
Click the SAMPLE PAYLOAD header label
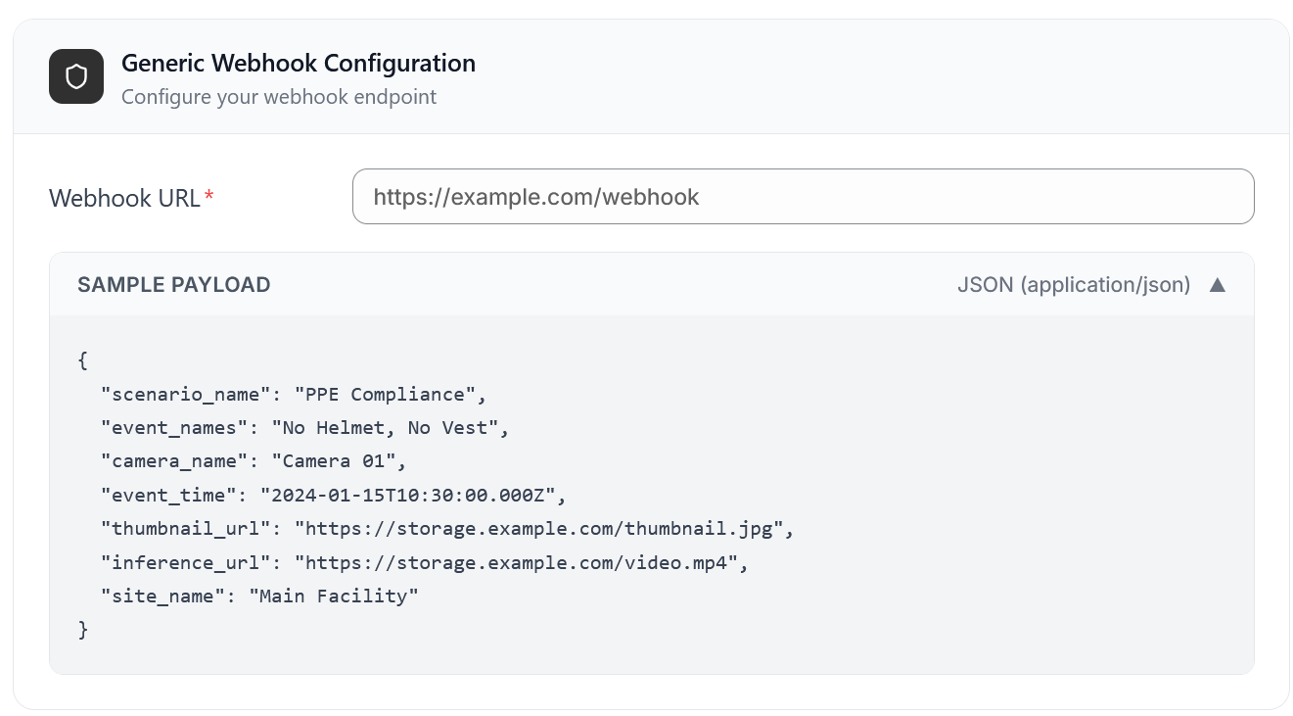tap(174, 285)
